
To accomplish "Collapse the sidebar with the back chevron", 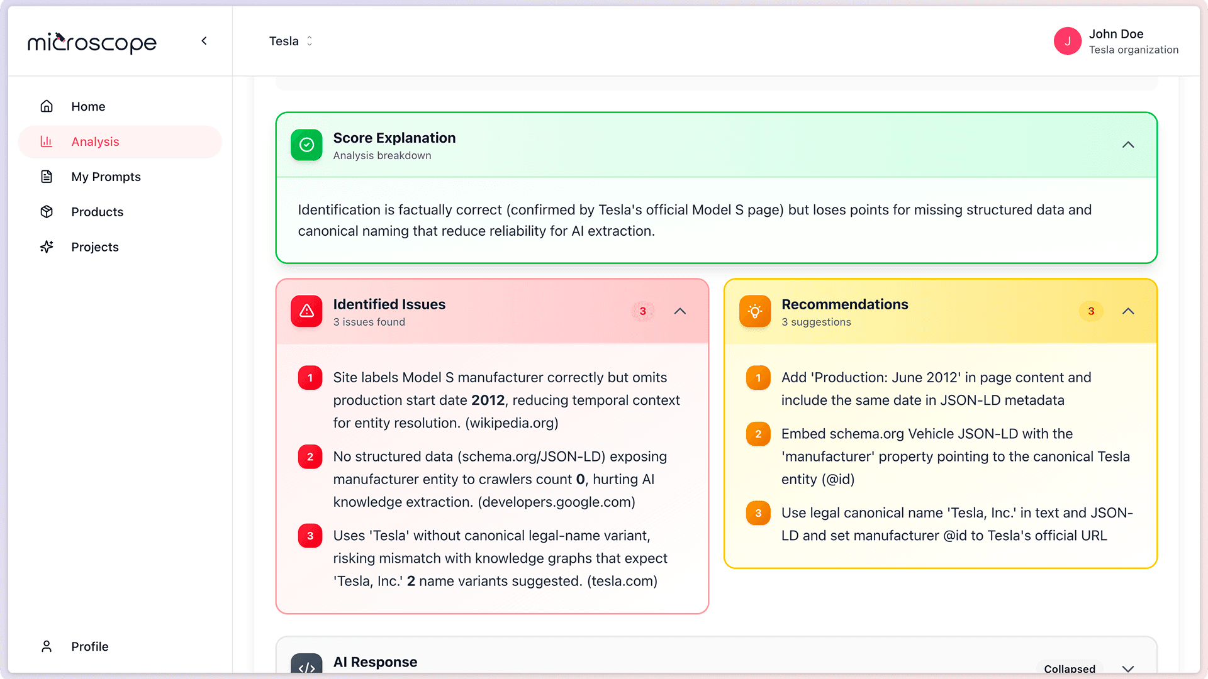I will pyautogui.click(x=204, y=40).
